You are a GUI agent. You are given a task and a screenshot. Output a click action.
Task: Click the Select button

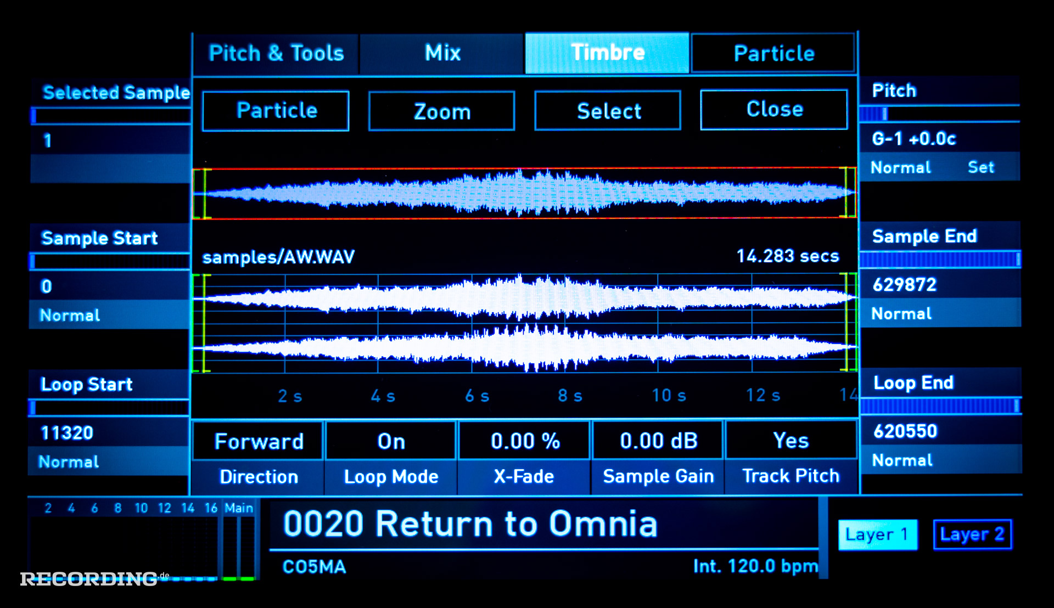click(608, 111)
